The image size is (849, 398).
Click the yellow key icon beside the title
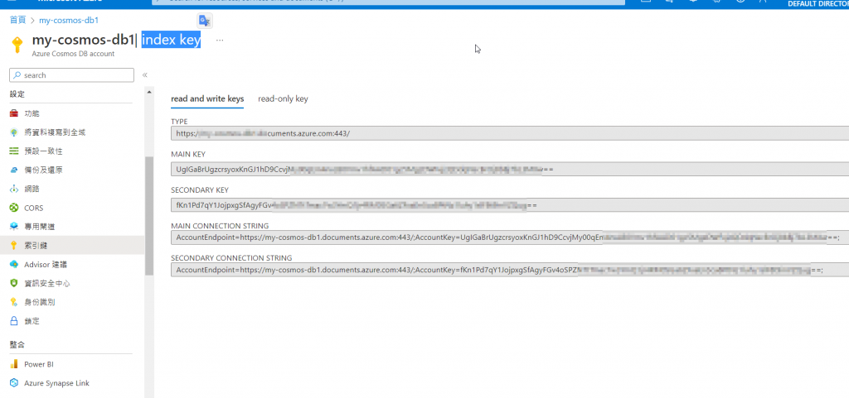click(17, 45)
